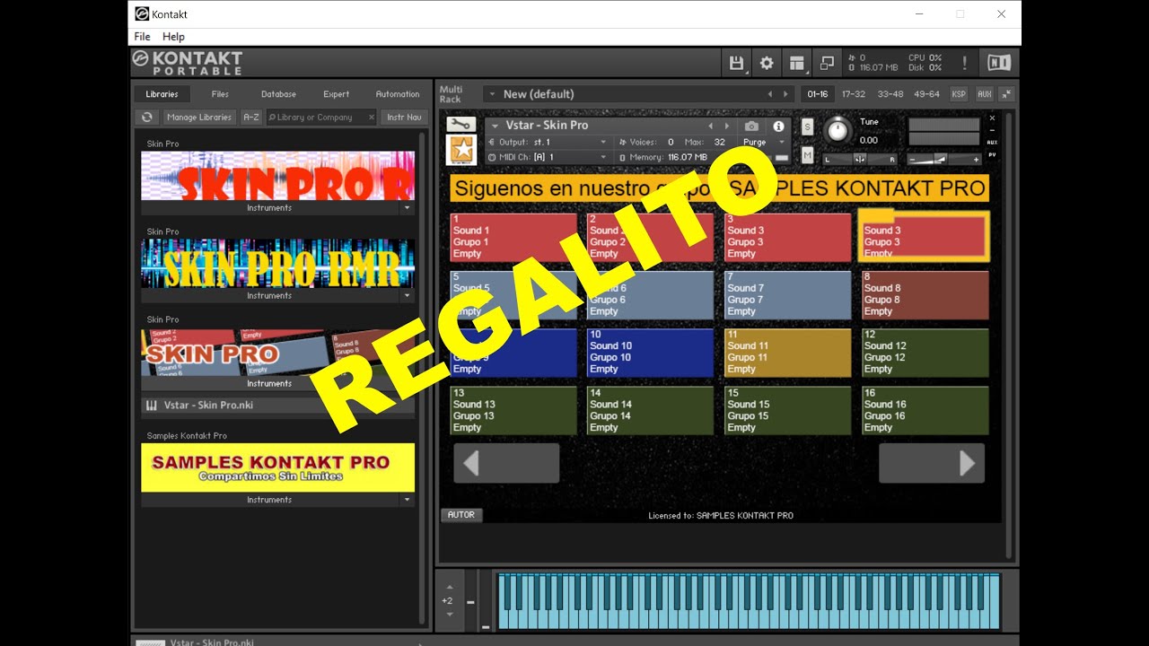Switch to the Expert tab
Screen dimensions: 1149x646
tap(337, 93)
